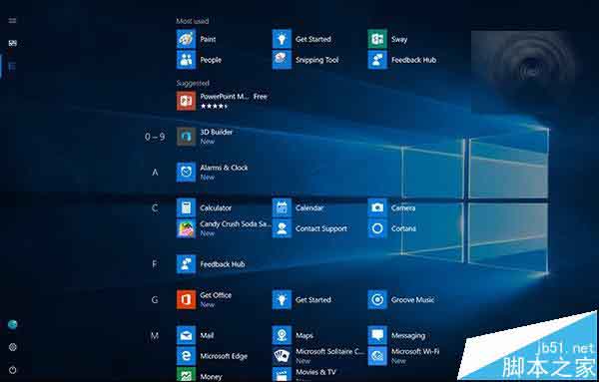Click the 'Most used' heading text
Image resolution: width=599 pixels, height=382 pixels.
click(192, 21)
